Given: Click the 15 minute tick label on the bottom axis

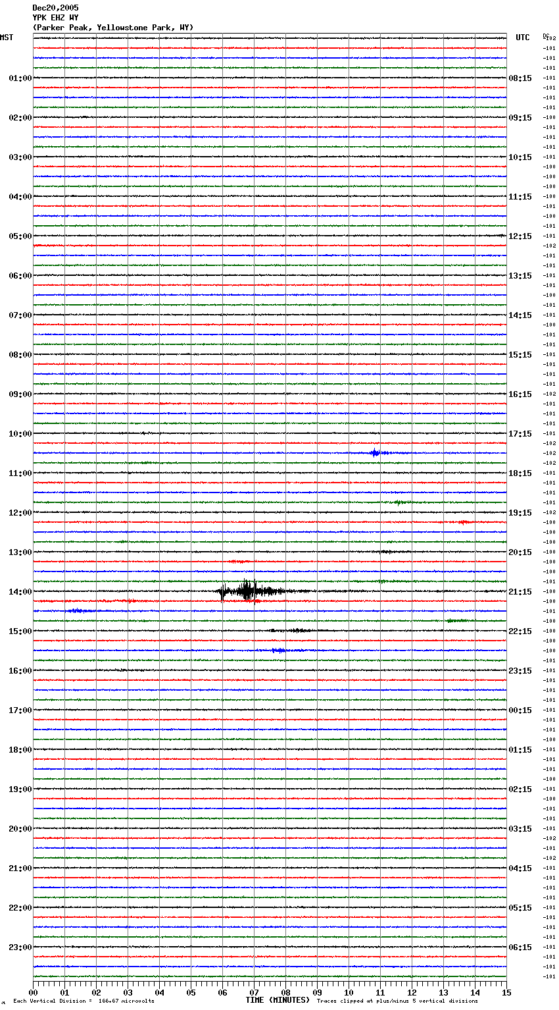Looking at the screenshot, I should coord(506,992).
